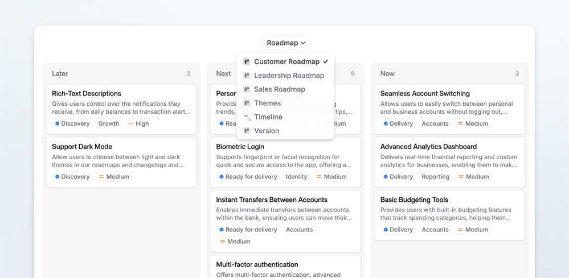Click the Identity tag
This screenshot has width=569, height=278.
pos(297,177)
